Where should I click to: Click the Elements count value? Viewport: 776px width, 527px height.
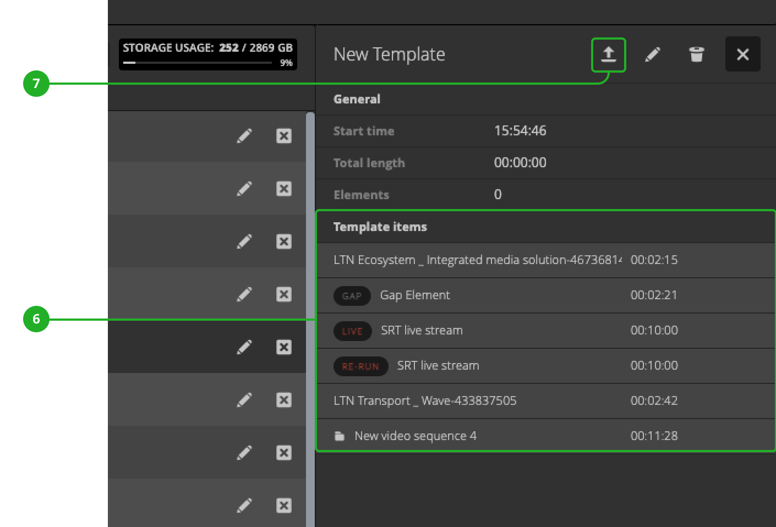497,194
